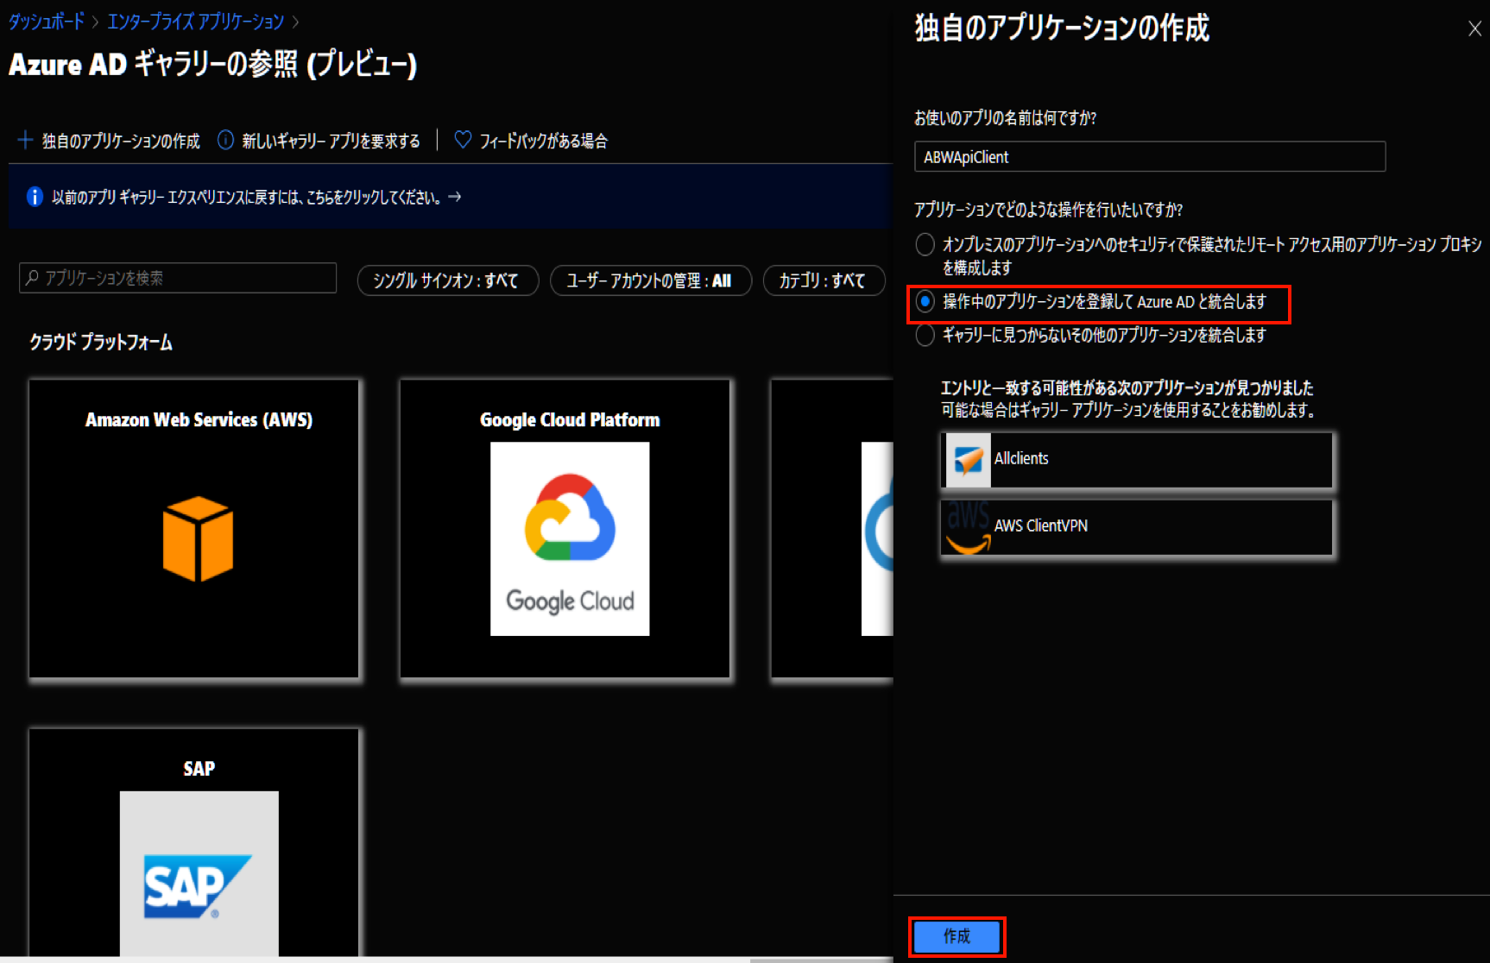
Task: Click the heart feedback icon
Action: pos(463,140)
